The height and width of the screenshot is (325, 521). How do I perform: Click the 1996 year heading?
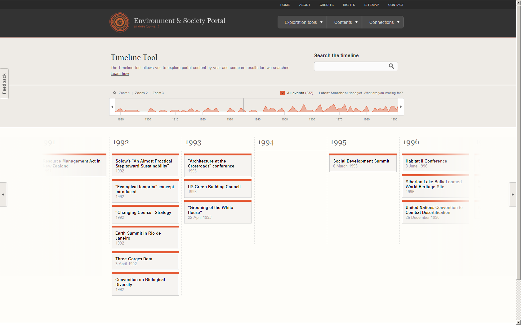coord(411,142)
